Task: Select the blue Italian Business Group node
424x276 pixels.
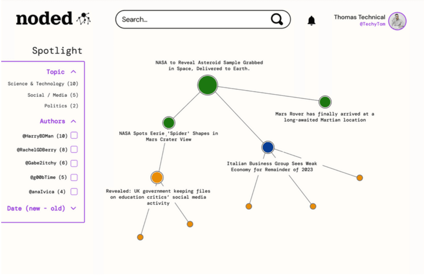Action: click(x=268, y=147)
